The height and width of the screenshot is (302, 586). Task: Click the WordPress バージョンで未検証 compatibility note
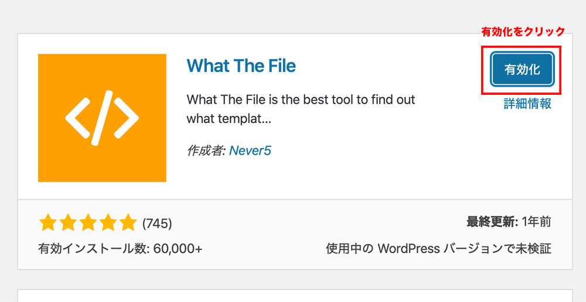(438, 248)
